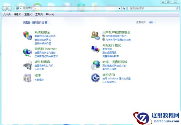Screen dimensions: 181x125
Task: Click 查看网络状态和任务 link
Action: tap(45, 53)
